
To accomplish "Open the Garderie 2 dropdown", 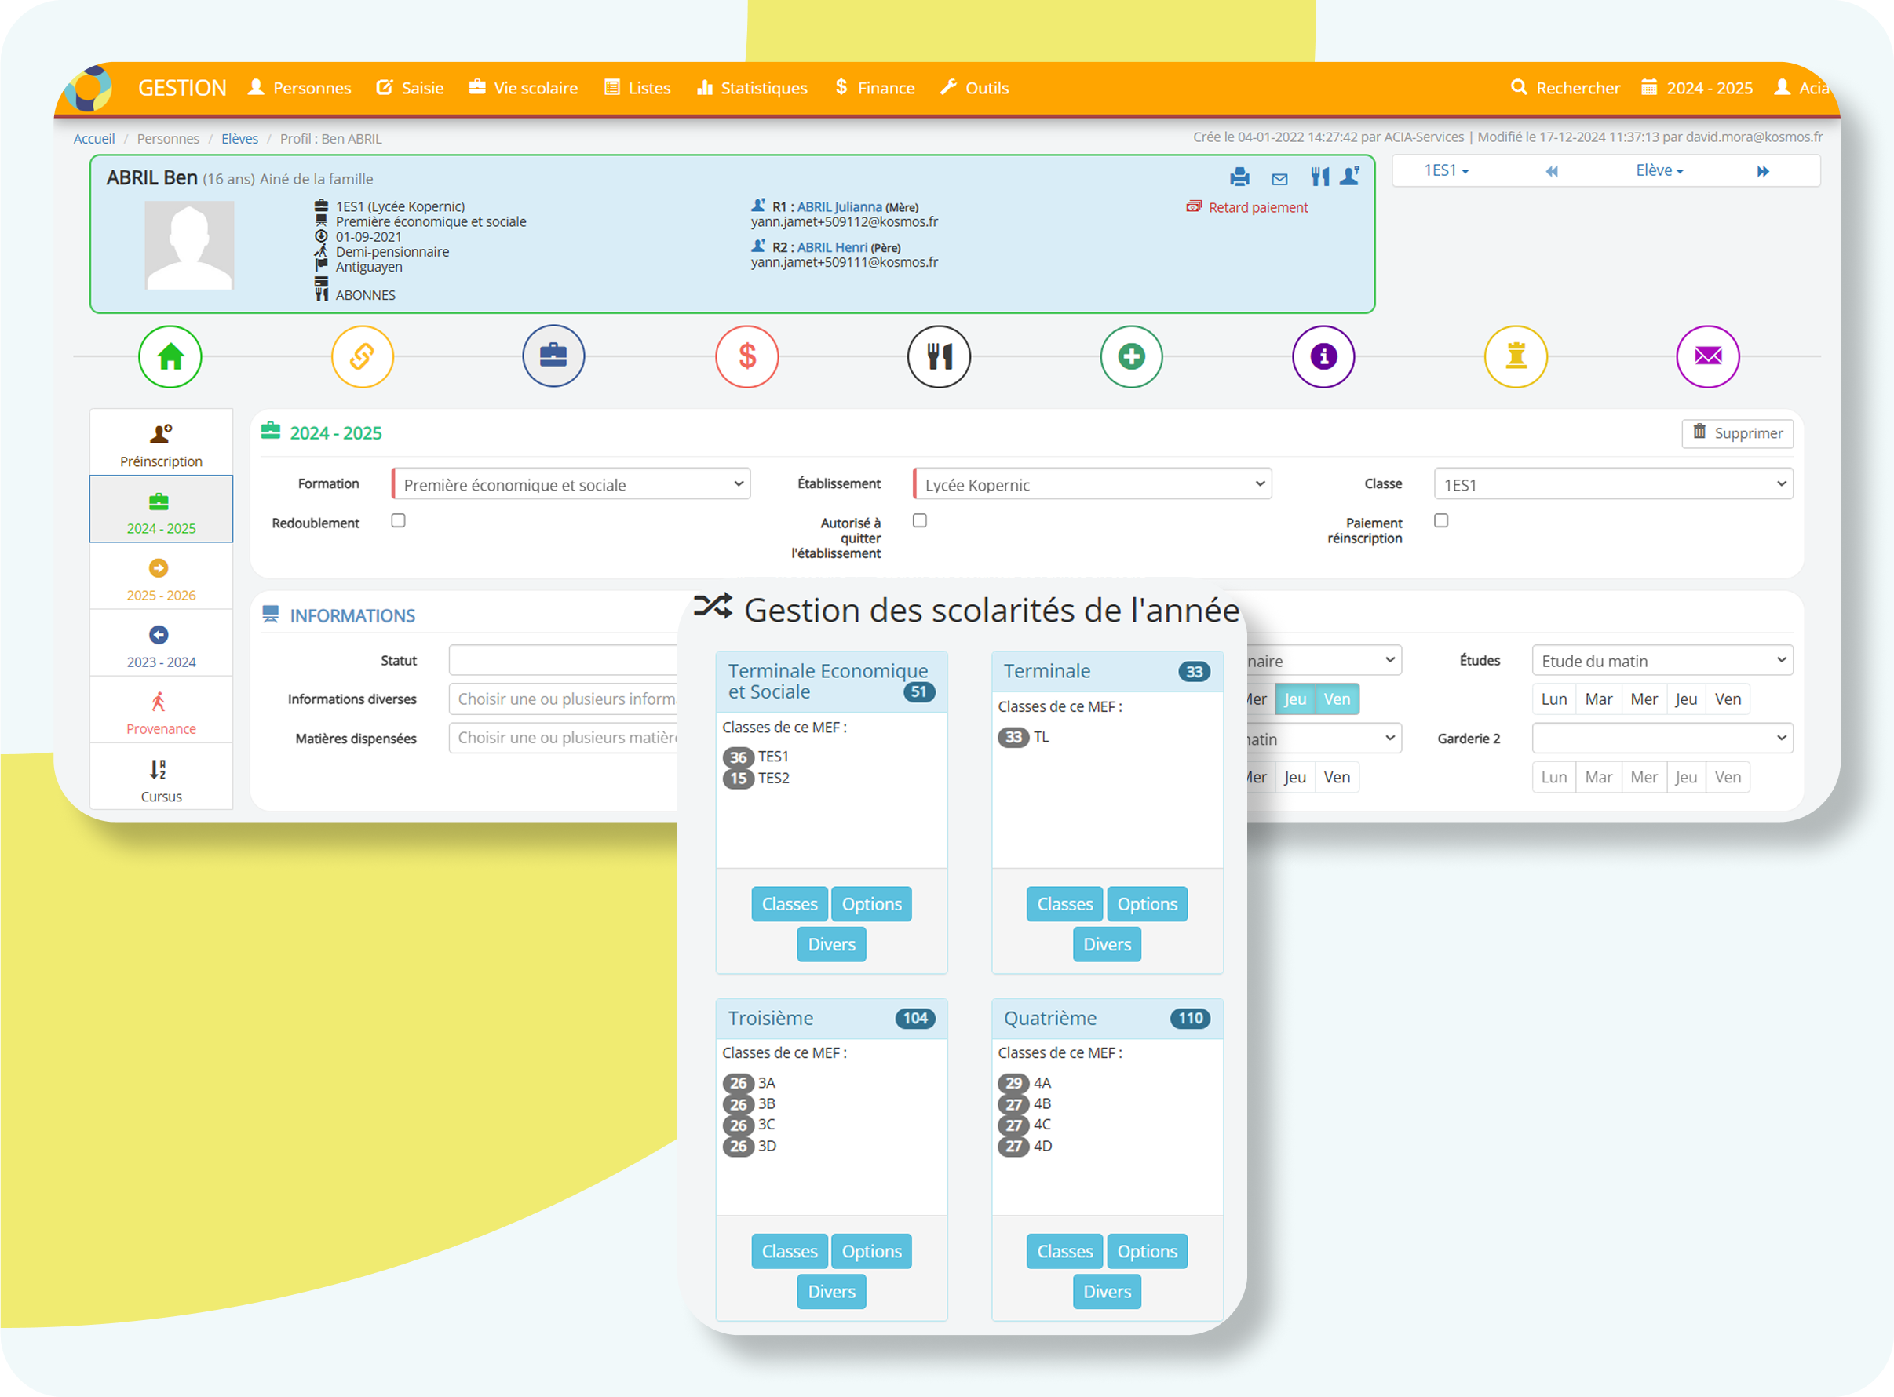I will pos(1662,739).
